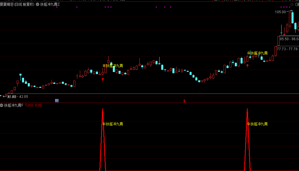Click the 扶摇冲九霄Z indicator name
The height and width of the screenshot is (171, 299).
tap(50, 4)
